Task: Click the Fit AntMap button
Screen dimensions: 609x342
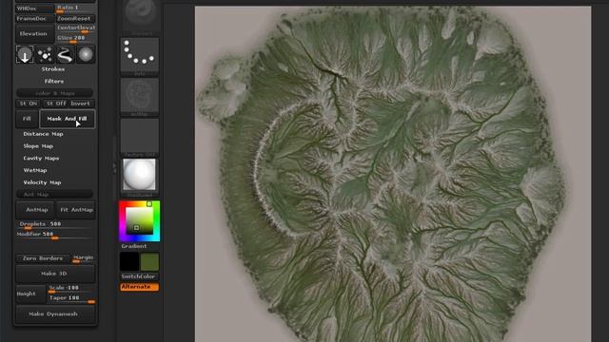Action: [76, 210]
